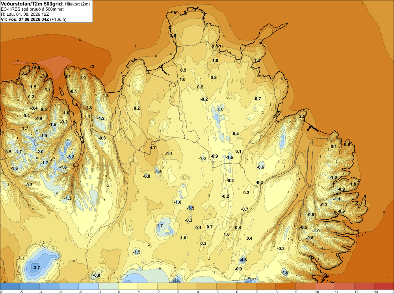Click the 13 degree red legend swatch
Viewport: 394px width, 294px height.
tap(384, 286)
